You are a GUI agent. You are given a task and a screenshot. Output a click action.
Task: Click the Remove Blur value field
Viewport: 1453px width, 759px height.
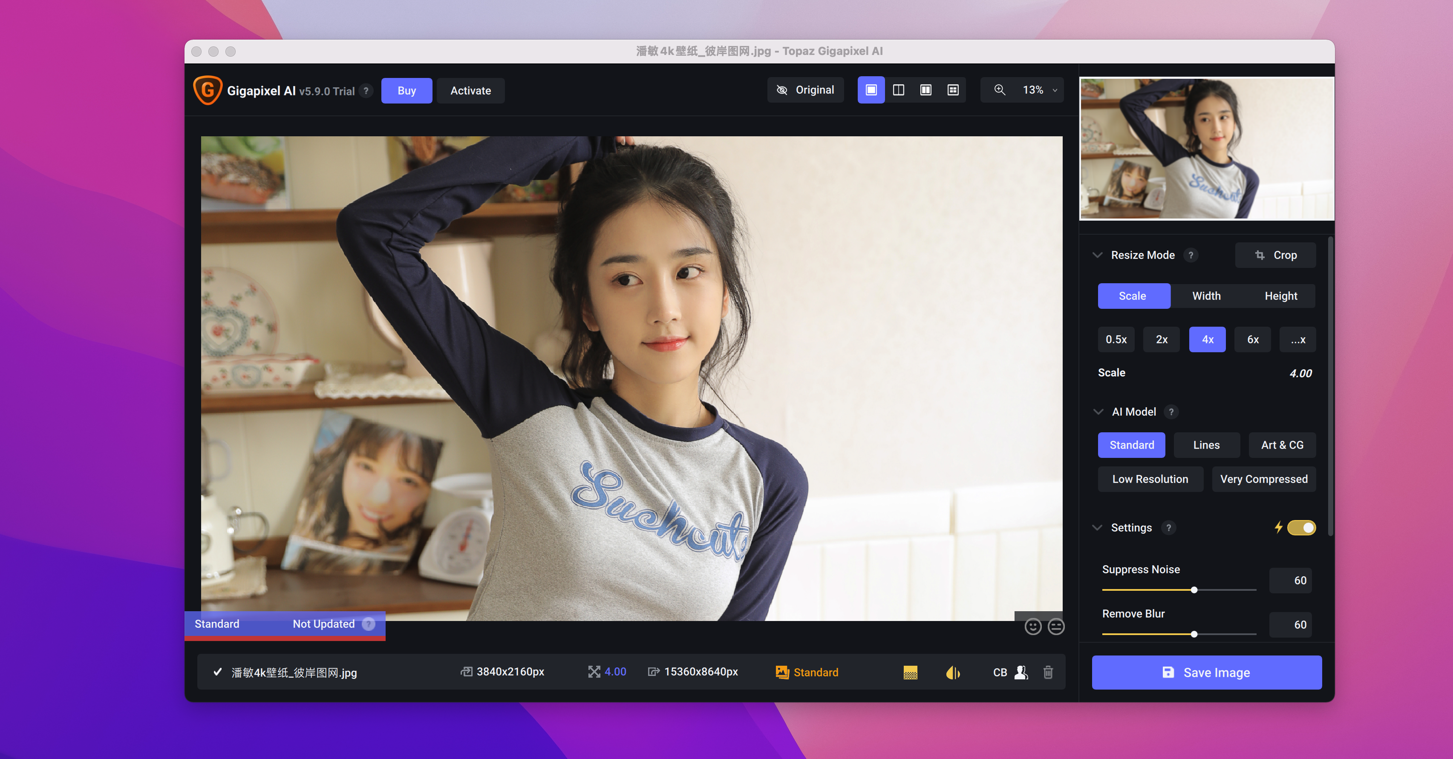[1291, 624]
